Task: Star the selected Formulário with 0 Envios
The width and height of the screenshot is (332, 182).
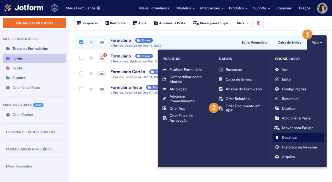Action: (91, 42)
